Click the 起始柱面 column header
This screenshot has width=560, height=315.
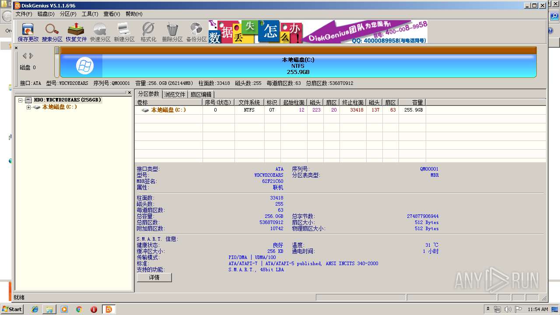point(294,102)
